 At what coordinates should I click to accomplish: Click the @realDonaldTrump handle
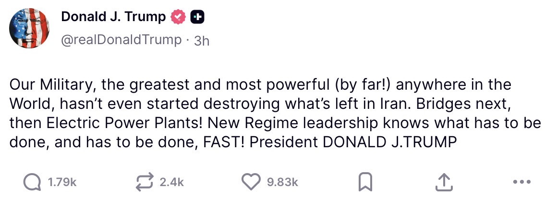(121, 40)
